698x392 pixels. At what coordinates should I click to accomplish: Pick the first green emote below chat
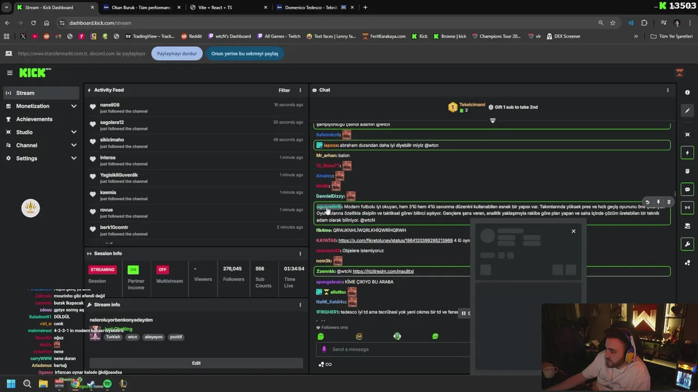321,336
